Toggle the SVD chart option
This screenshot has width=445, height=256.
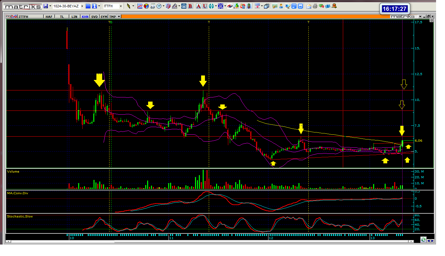point(94,16)
